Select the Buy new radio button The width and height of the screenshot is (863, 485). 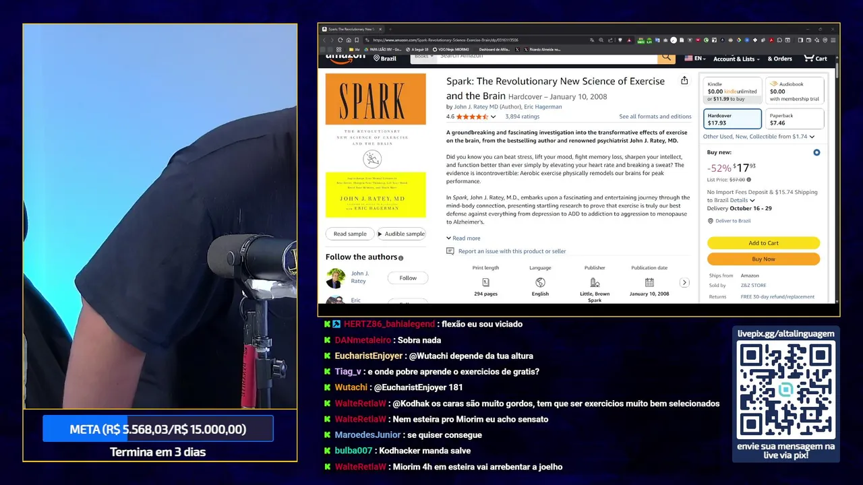[816, 152]
